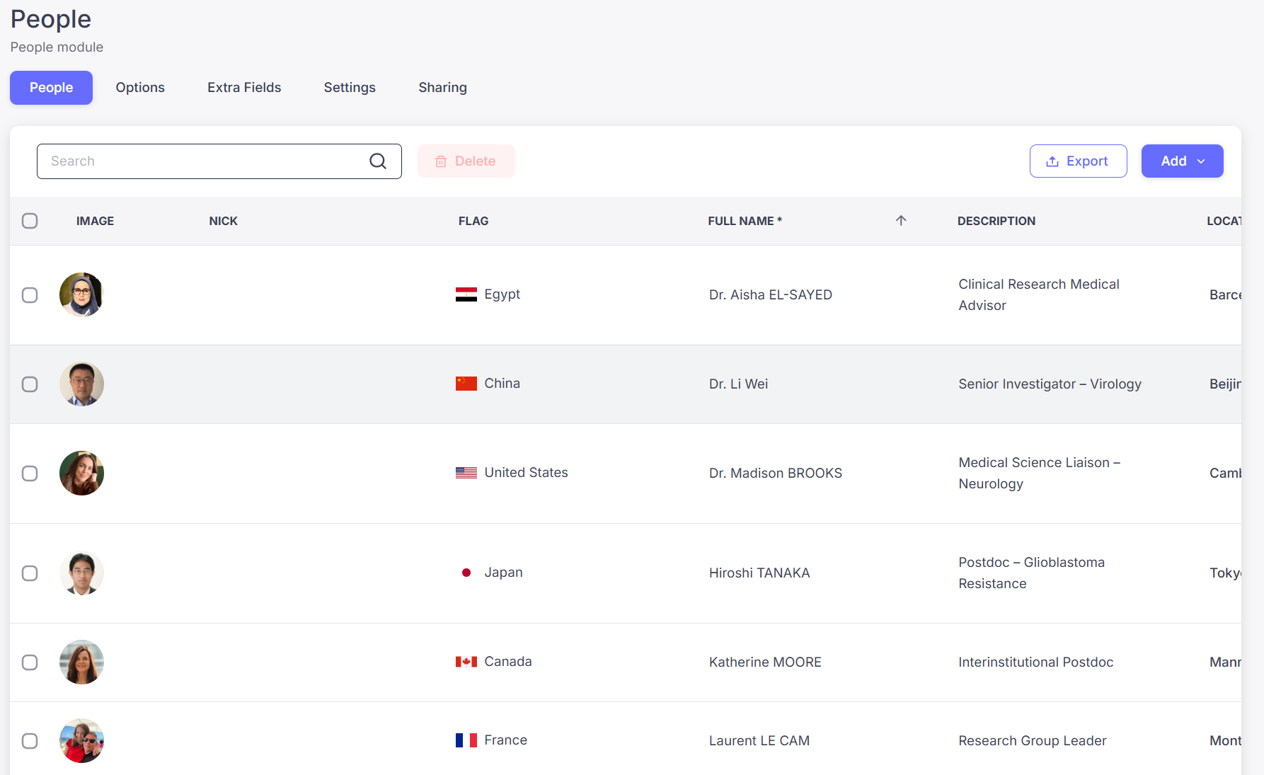Click the Image column header
Viewport: 1264px width, 775px height.
[x=95, y=221]
